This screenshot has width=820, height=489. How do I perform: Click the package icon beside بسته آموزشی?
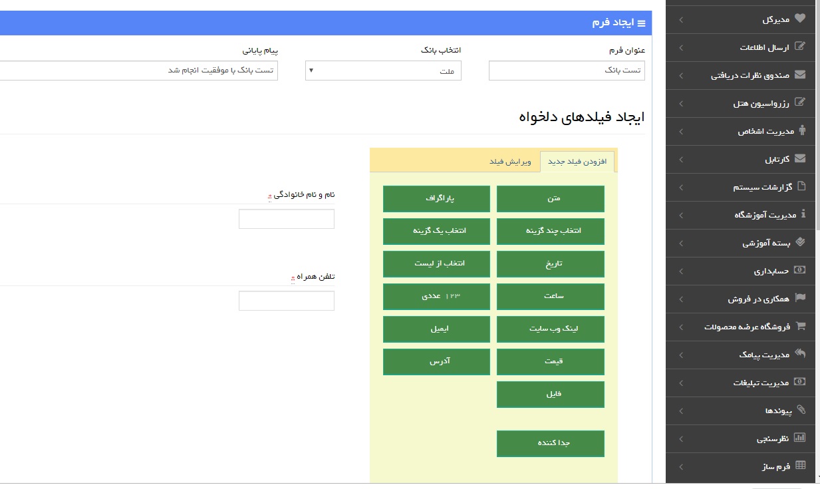point(800,243)
